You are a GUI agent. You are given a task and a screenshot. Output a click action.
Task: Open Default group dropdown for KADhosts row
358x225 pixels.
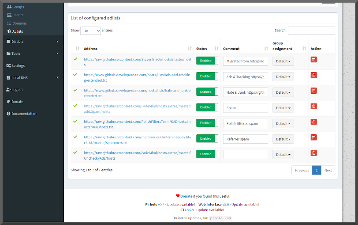[283, 123]
